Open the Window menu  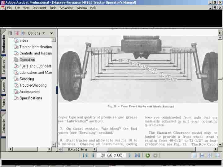click(x=82, y=8)
